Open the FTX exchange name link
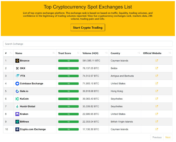 23,76
